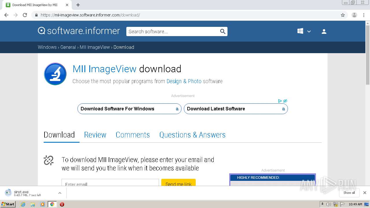Click the 10:49 AM clock
This screenshot has height=208, width=370.
[x=355, y=204]
